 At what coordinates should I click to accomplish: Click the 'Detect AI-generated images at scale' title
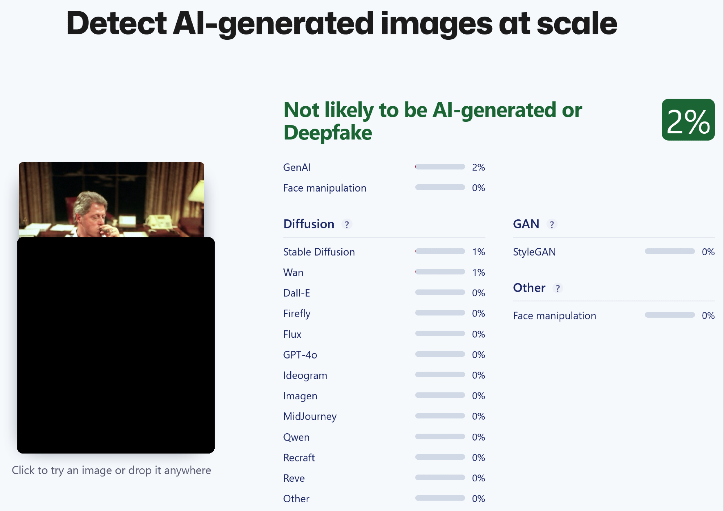342,23
